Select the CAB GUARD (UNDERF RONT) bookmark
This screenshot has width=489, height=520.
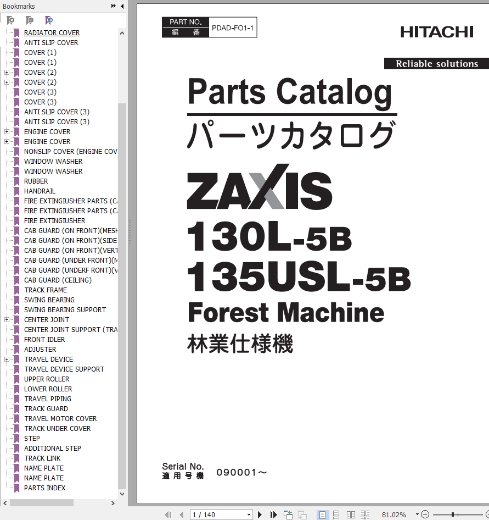pos(70,270)
